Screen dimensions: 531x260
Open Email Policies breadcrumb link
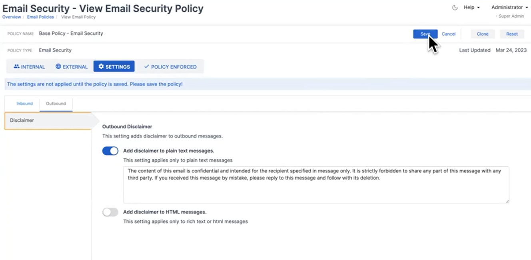click(40, 17)
